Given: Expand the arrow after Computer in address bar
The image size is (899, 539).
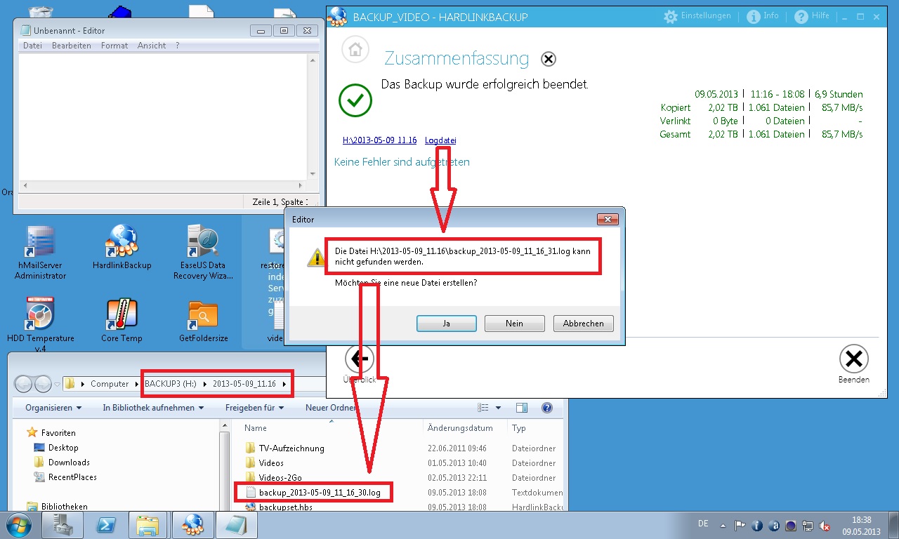Looking at the screenshot, I should 137,384.
